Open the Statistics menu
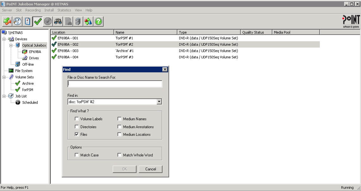Viewport: 361px width, 191px height. (x=64, y=10)
